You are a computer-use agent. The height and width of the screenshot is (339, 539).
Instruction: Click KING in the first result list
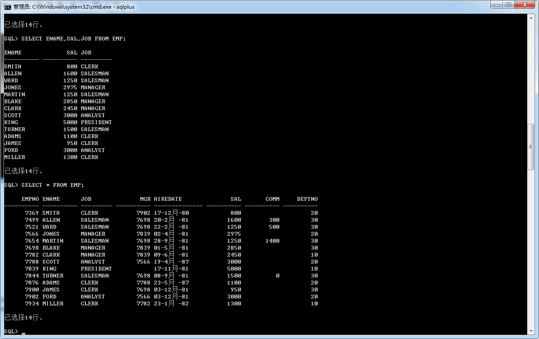[x=11, y=122]
